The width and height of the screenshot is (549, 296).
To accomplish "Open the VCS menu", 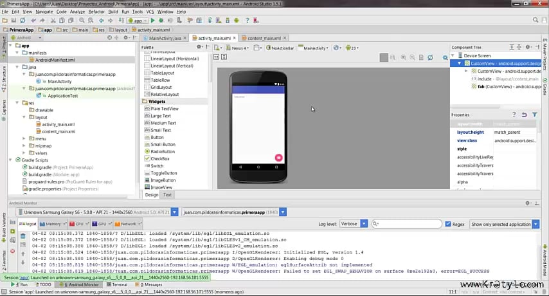I will point(150,12).
